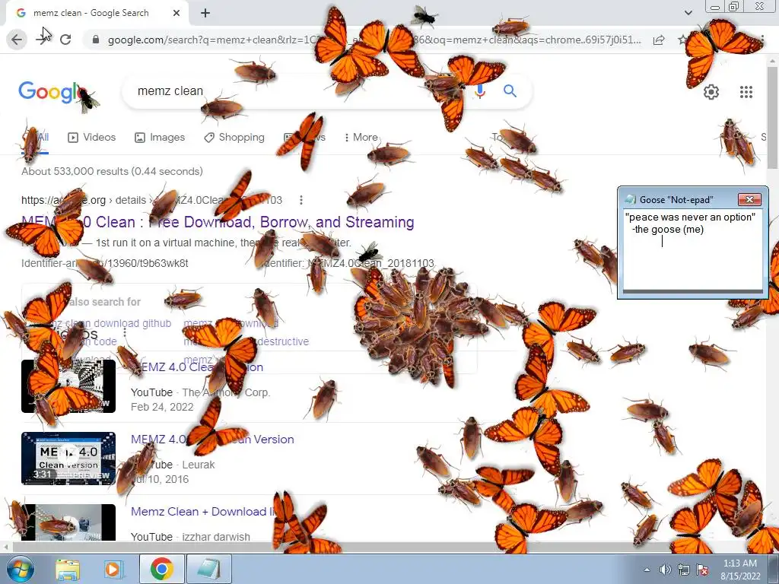This screenshot has height=584, width=779.
Task: Open the Google apps grid
Action: [746, 92]
